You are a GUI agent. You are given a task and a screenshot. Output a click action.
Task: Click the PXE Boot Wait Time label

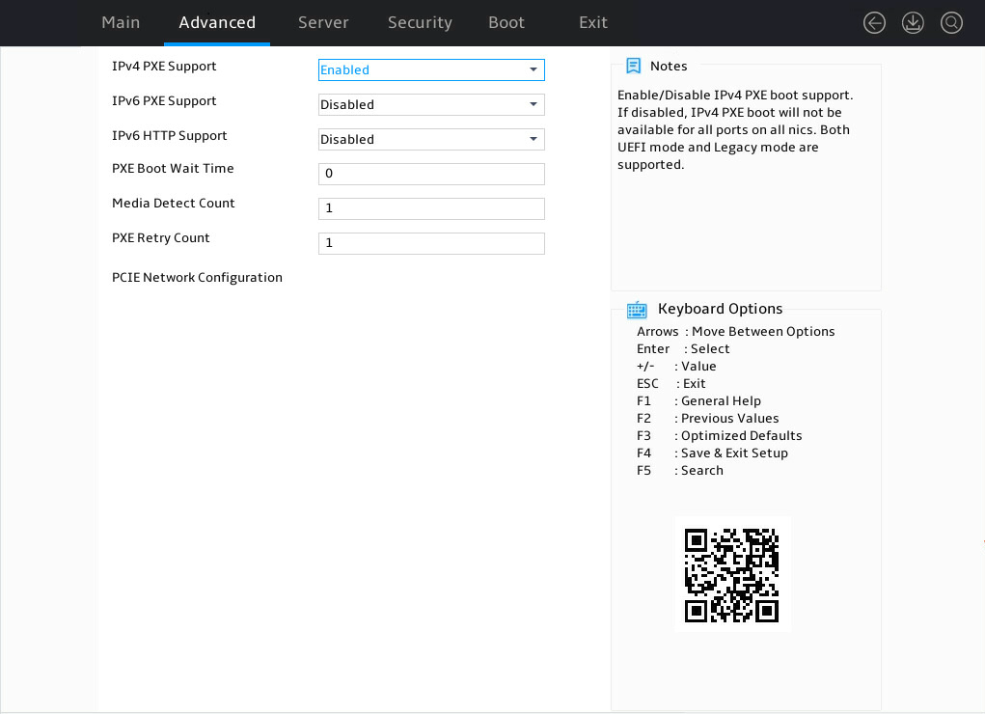(173, 169)
